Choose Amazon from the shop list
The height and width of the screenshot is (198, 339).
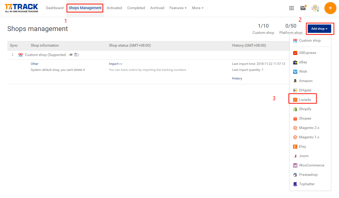pos(305,81)
